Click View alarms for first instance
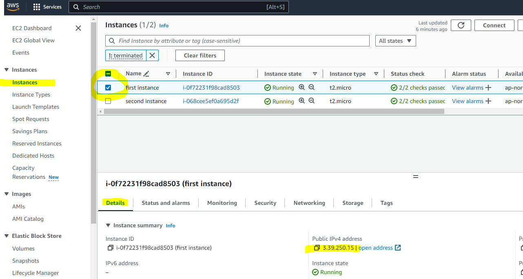Viewport: 523px width, 279px height. point(468,88)
